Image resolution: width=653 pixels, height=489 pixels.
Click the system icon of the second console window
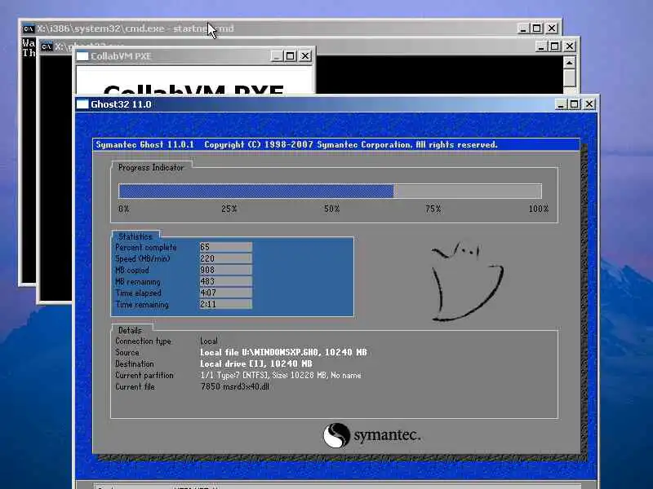(47, 46)
